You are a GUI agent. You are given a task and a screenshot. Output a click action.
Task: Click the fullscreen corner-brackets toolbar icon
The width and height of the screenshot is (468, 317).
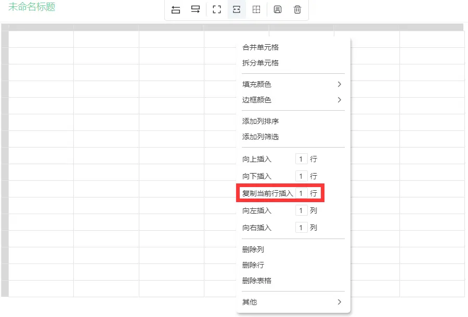[217, 10]
